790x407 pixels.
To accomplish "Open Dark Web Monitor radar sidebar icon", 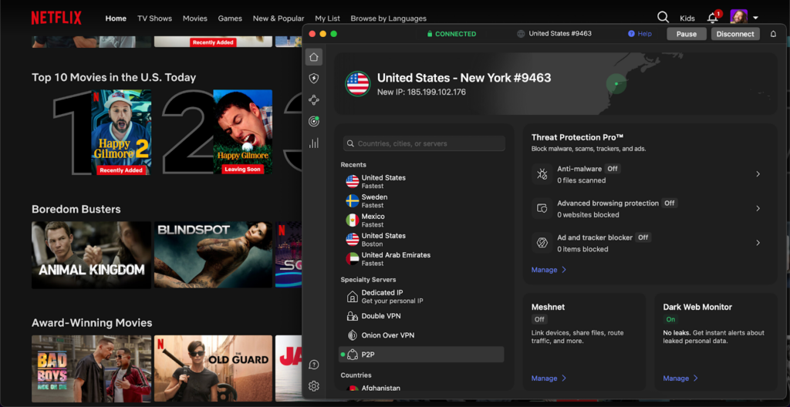I will click(313, 121).
